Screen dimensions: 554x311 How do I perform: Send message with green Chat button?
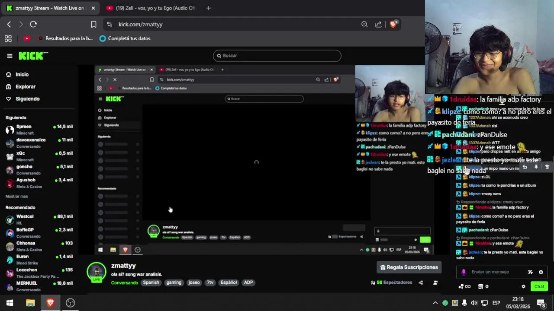539,286
